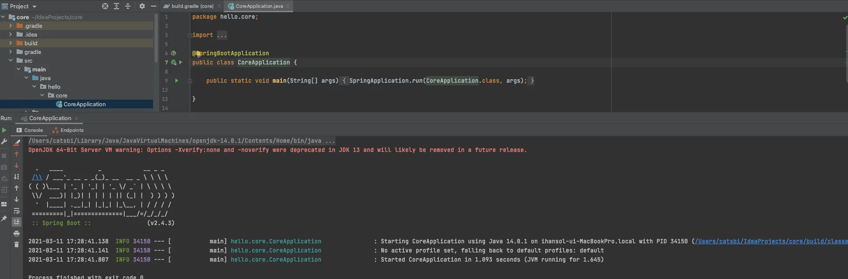Click the green run gutter arrow on line 7

(x=181, y=62)
